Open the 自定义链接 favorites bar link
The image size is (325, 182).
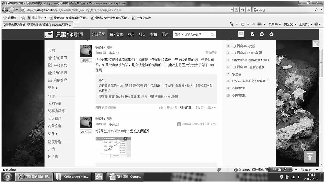click(142, 18)
